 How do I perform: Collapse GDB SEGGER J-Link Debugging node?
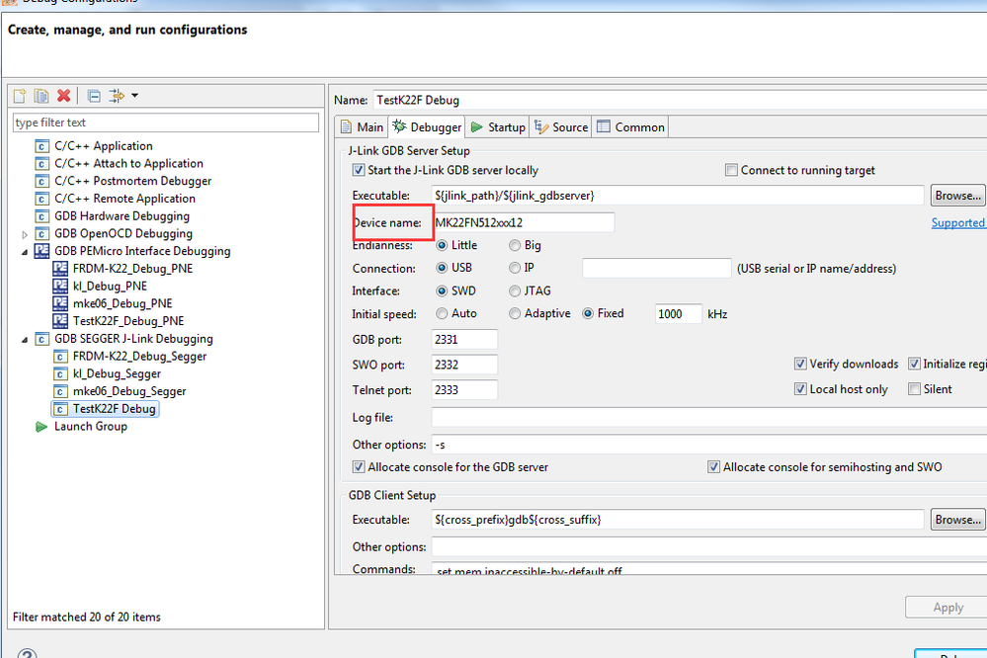point(25,340)
